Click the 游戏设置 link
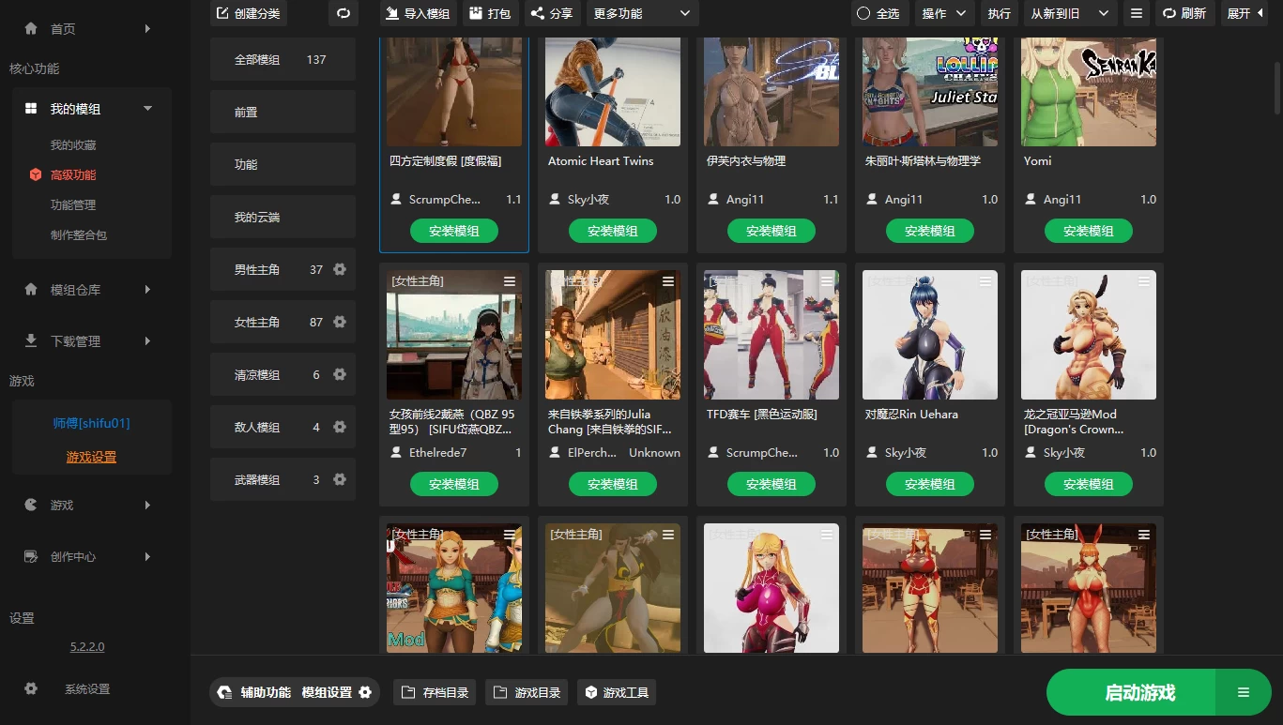The image size is (1283, 725). pyautogui.click(x=91, y=457)
